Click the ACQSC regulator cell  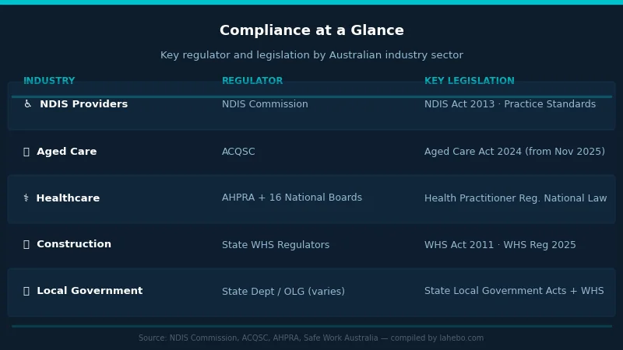(238, 152)
